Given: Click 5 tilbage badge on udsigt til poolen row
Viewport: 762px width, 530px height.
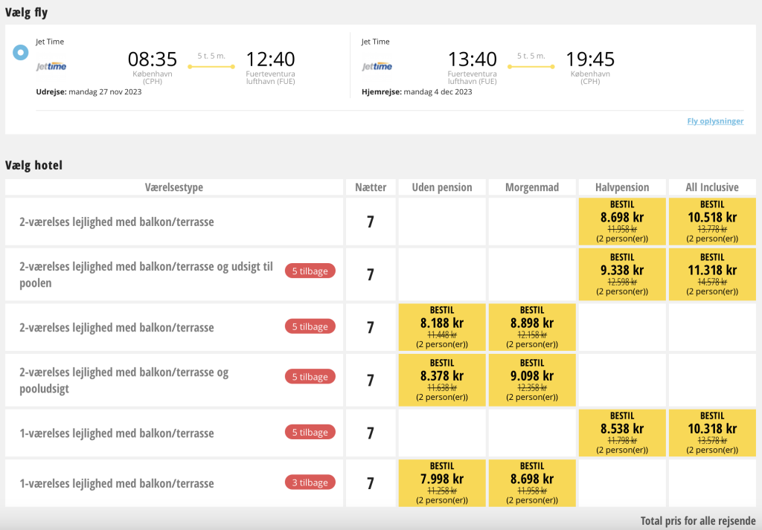Looking at the screenshot, I should tap(310, 271).
